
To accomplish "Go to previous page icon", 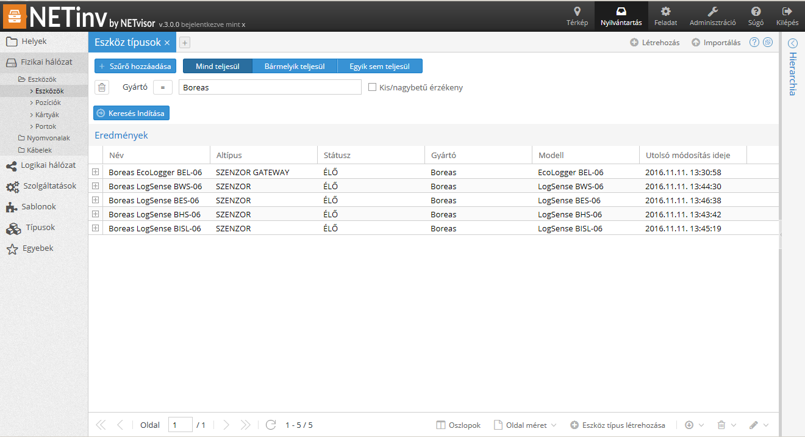I will (x=120, y=425).
